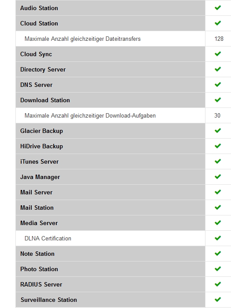Viewport: 231px width, 308px height.
Task: Click the Note Station label
Action: pos(37,254)
